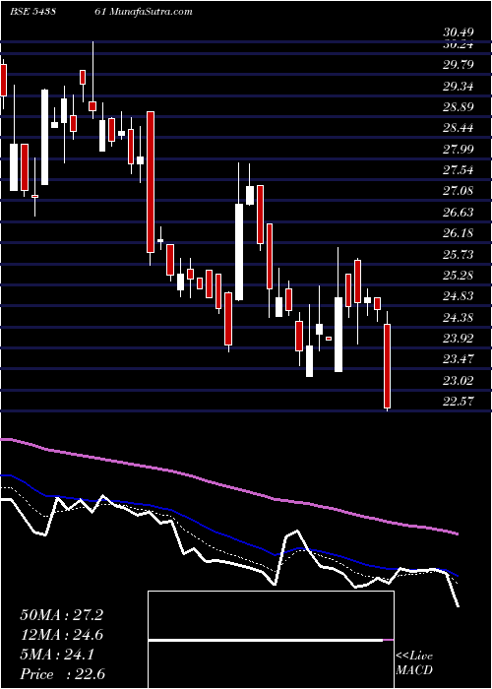Click the 28.44 price axis label

(x=459, y=128)
